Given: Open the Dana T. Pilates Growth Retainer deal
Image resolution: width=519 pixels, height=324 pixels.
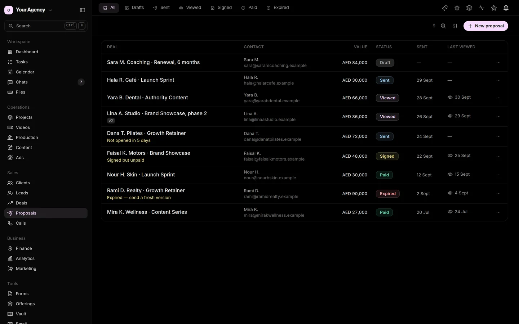Looking at the screenshot, I should [x=146, y=133].
